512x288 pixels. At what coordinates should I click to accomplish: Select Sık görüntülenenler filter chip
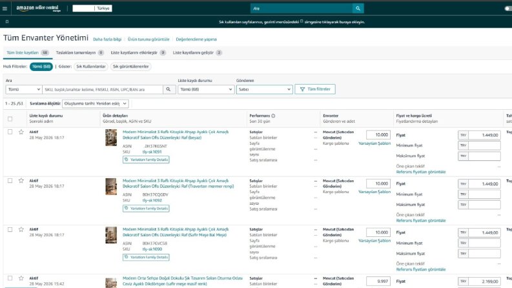pos(130,67)
